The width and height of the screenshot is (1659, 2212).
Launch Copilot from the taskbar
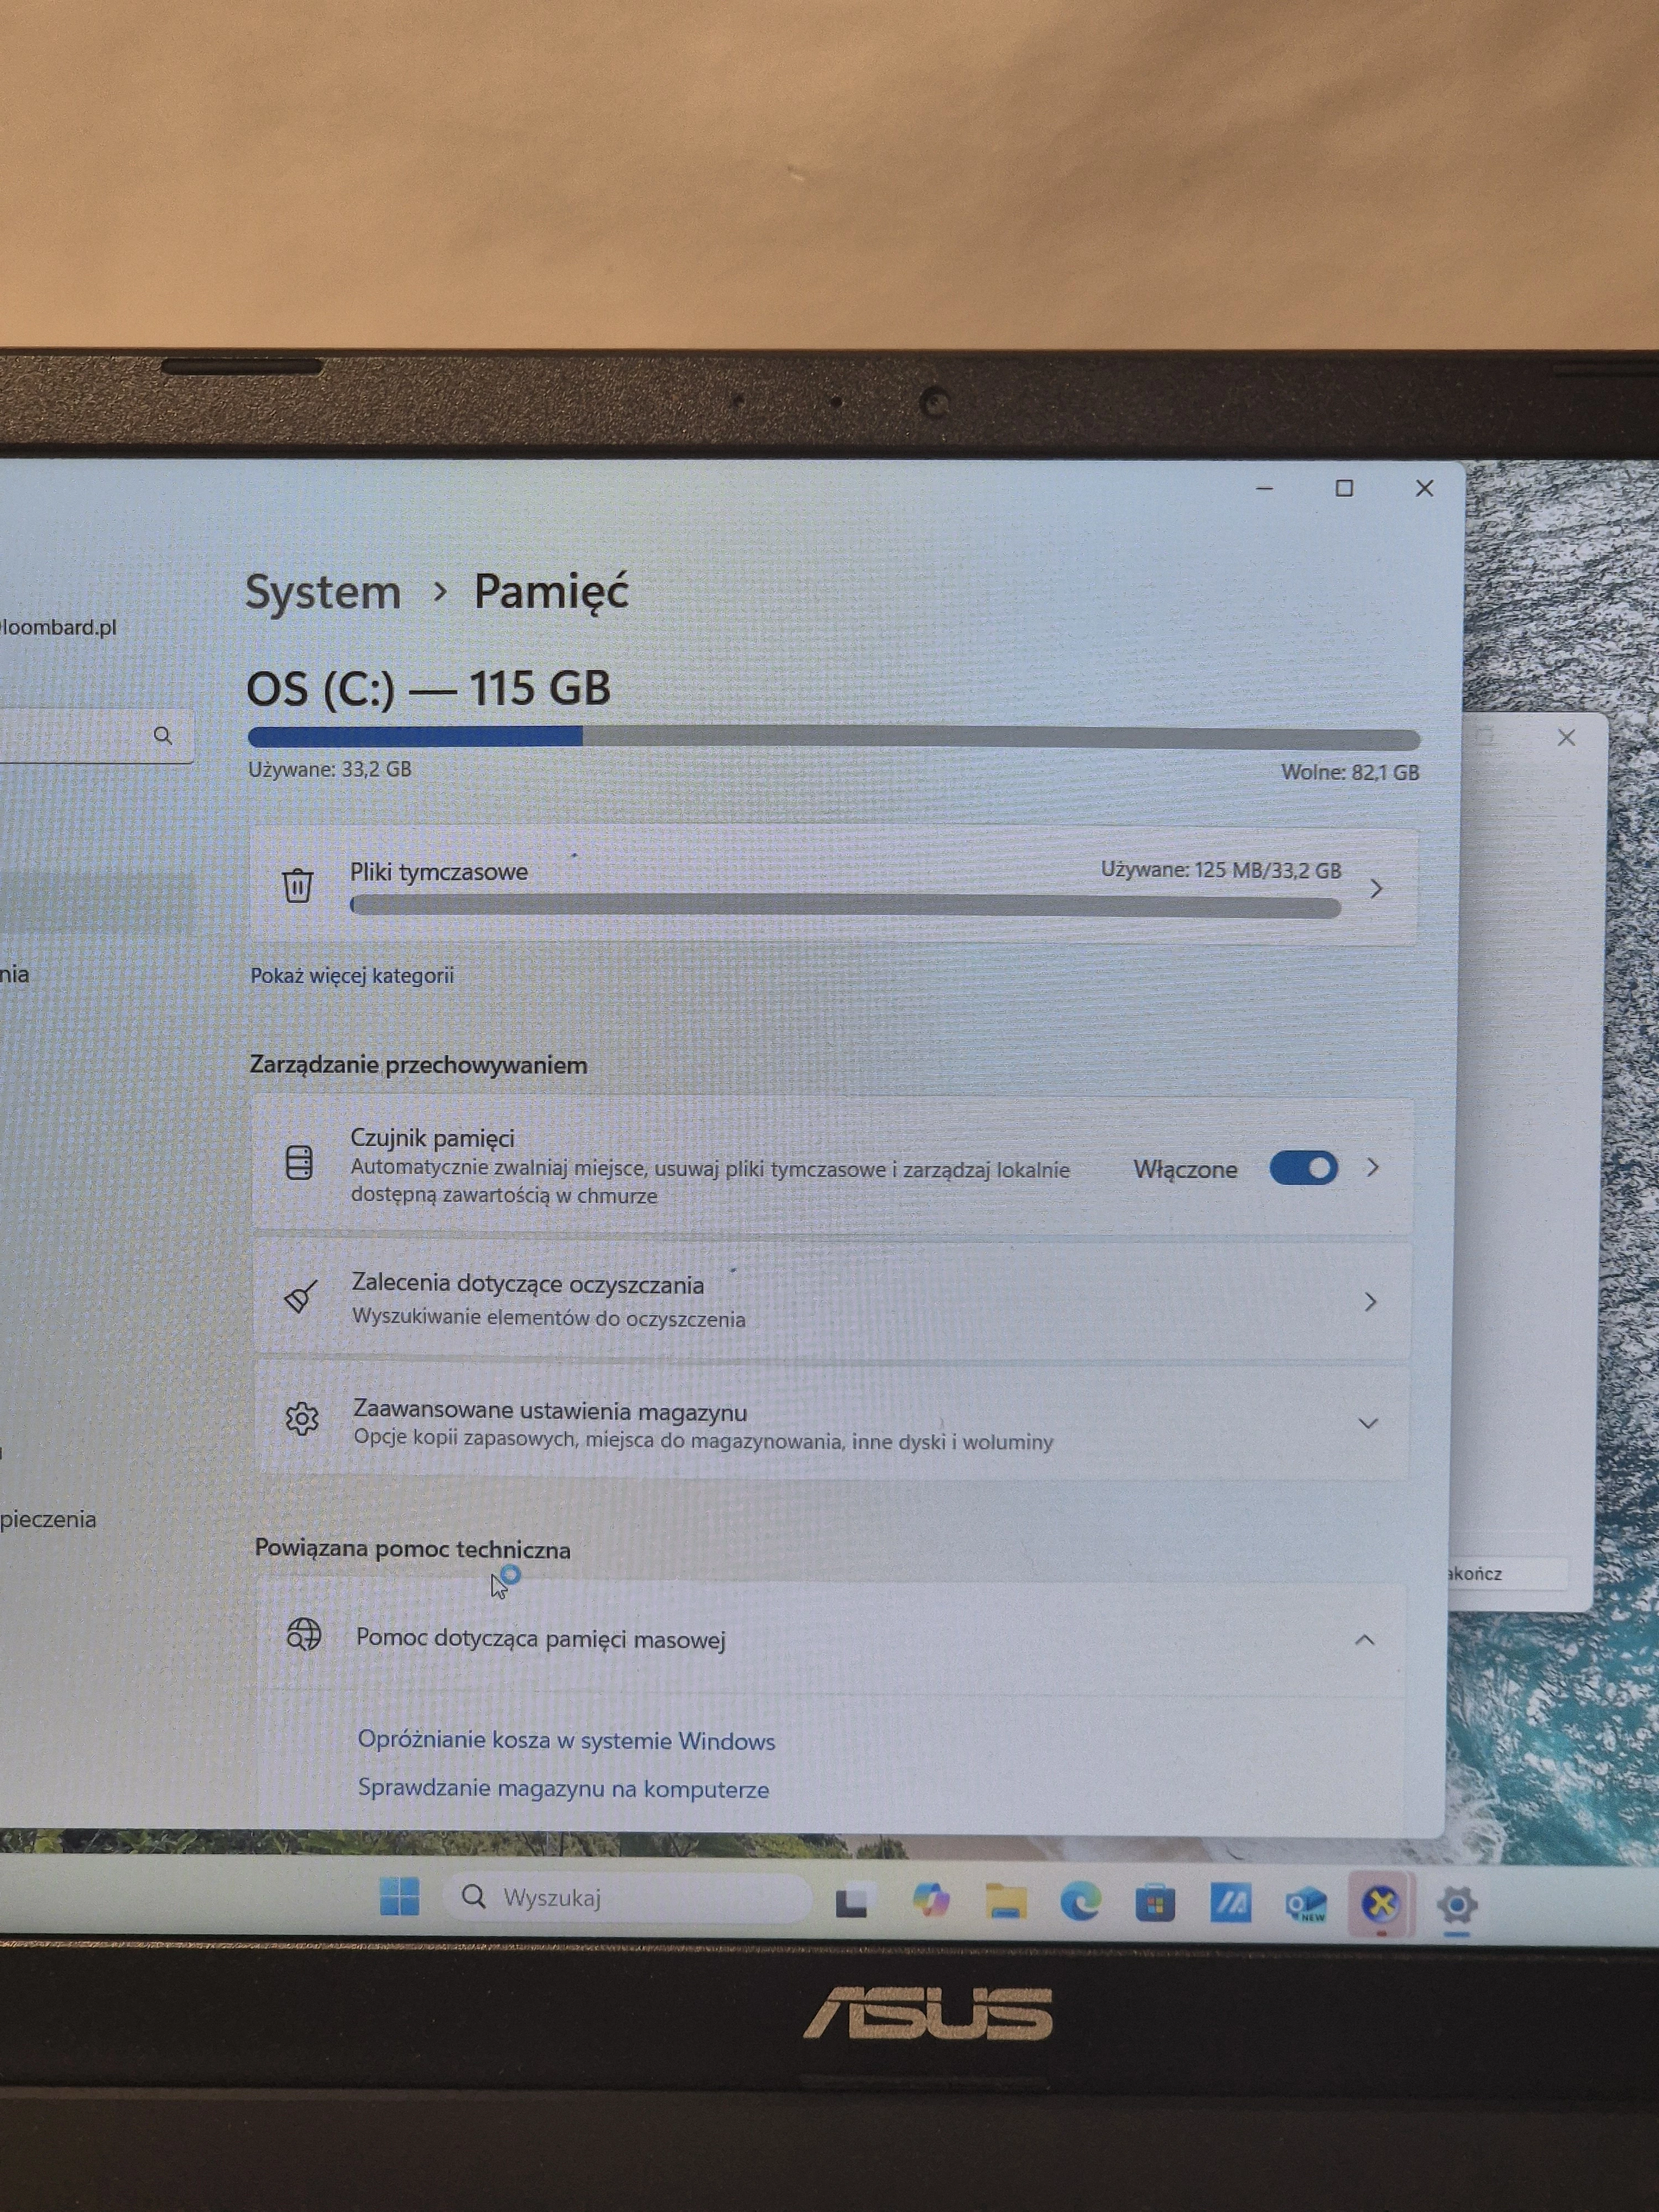[931, 1900]
